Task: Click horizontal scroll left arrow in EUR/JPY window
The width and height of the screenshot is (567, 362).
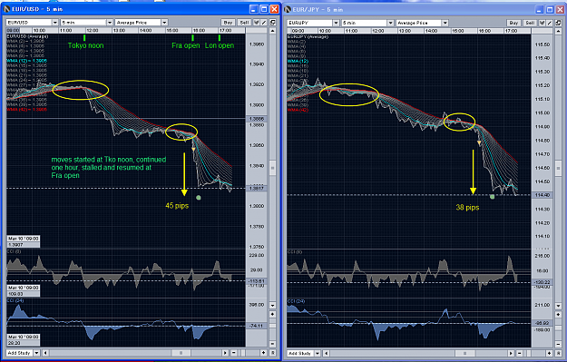Action: (327, 353)
